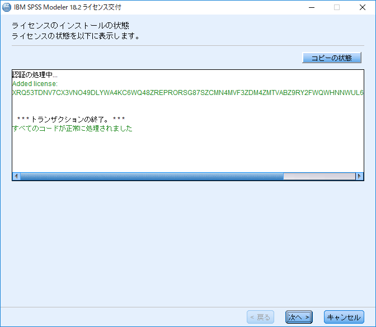The image size is (376, 327).
Task: Click the horizontal scrollbar thumb
Action: (x=152, y=176)
